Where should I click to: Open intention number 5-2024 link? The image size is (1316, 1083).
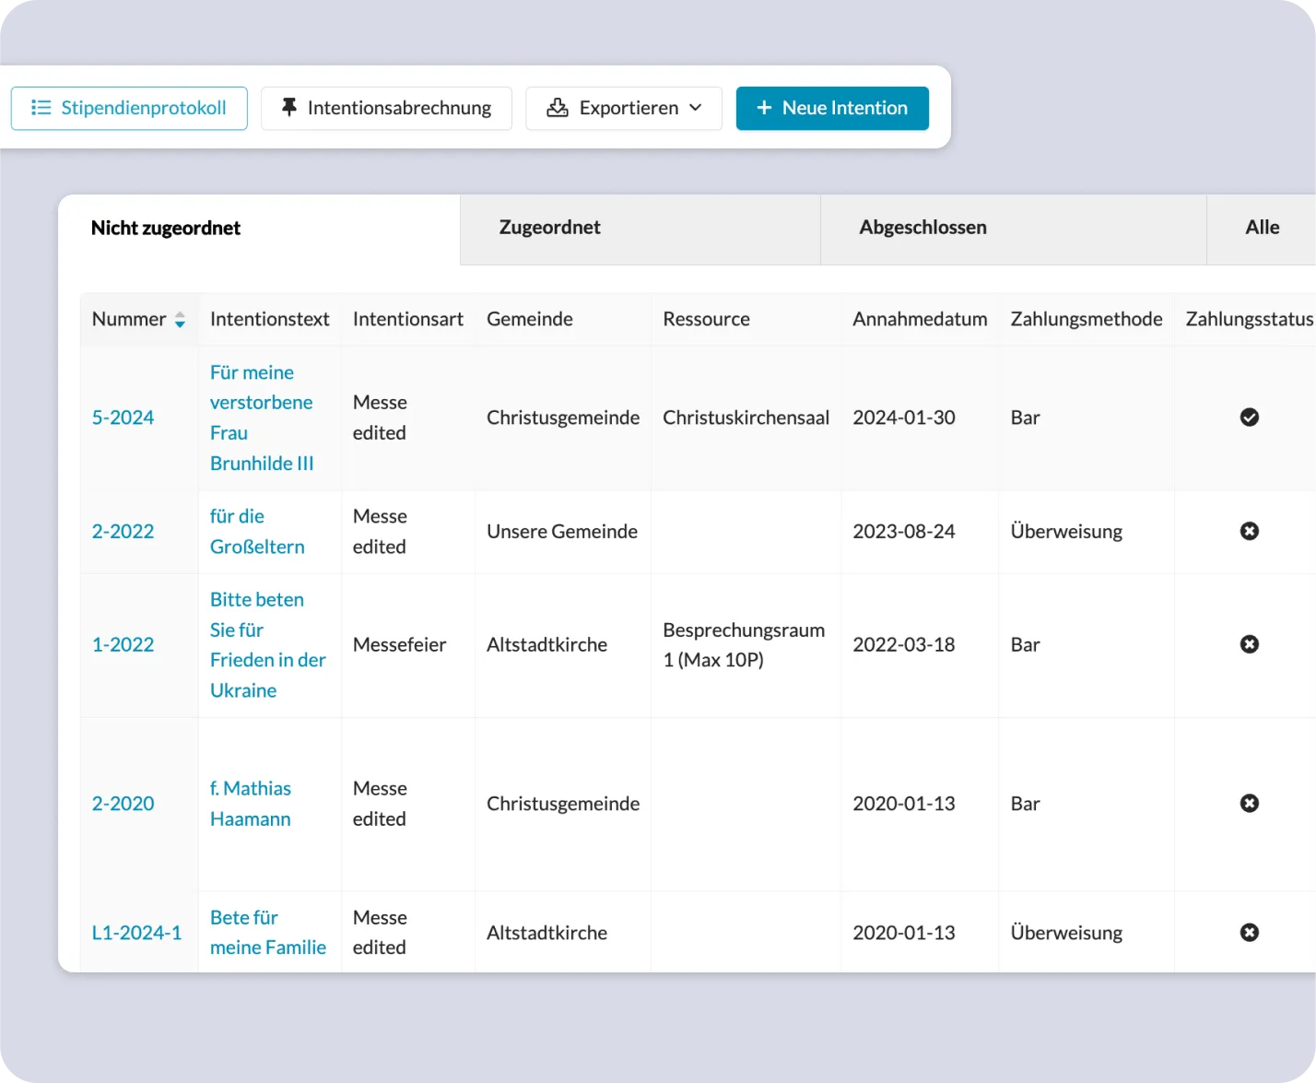[x=123, y=418]
